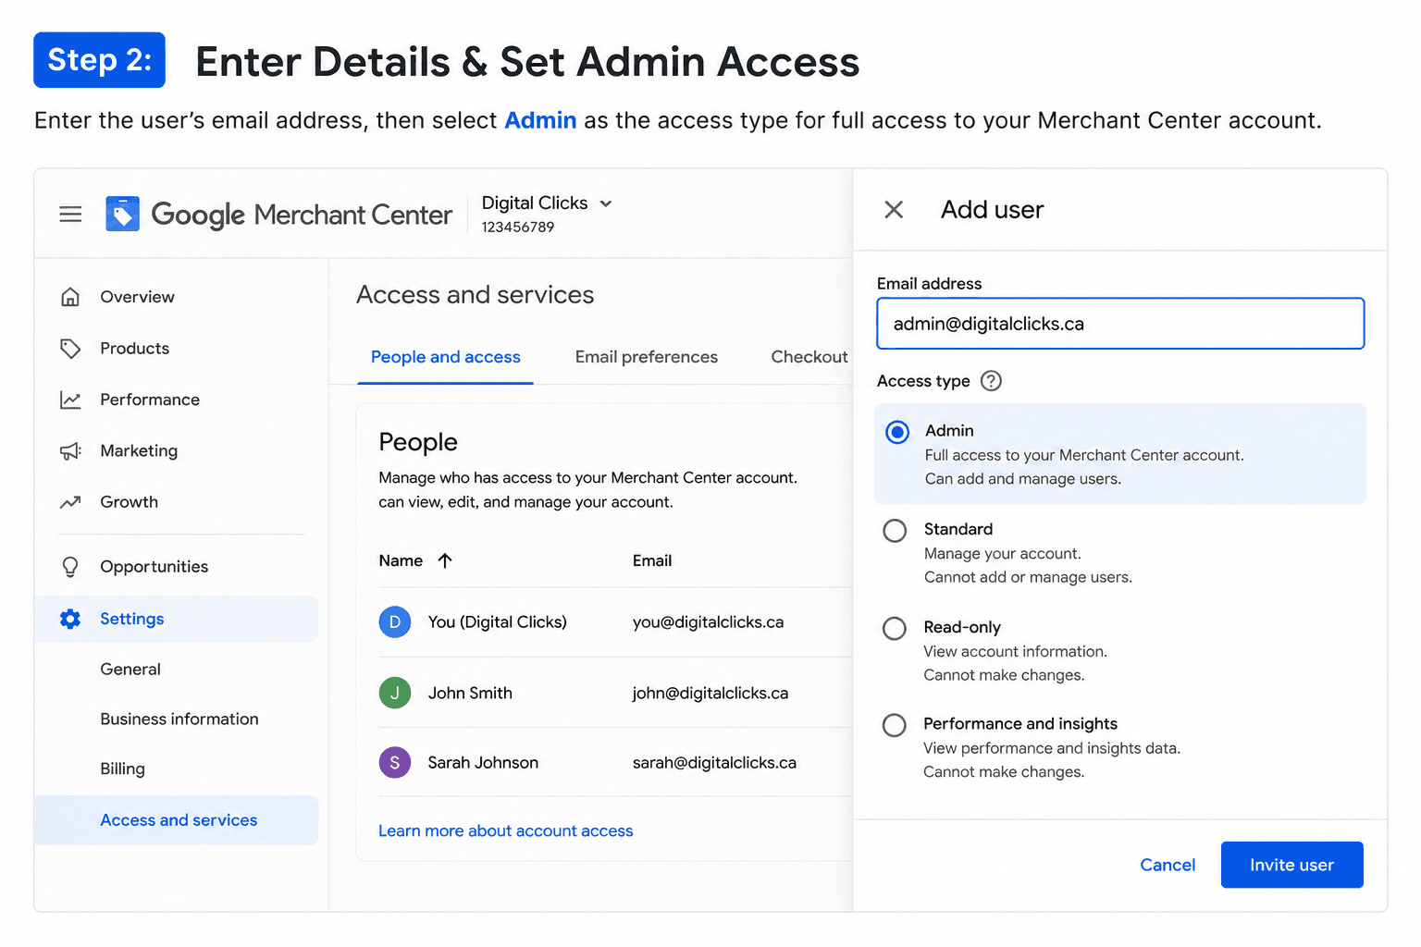The height and width of the screenshot is (947, 1421).
Task: Open Settings in the sidebar
Action: tap(176, 619)
